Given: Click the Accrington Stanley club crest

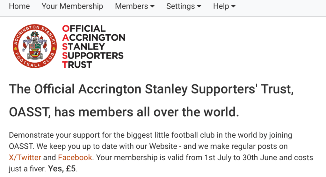Looking at the screenshot, I should pyautogui.click(x=34, y=46).
